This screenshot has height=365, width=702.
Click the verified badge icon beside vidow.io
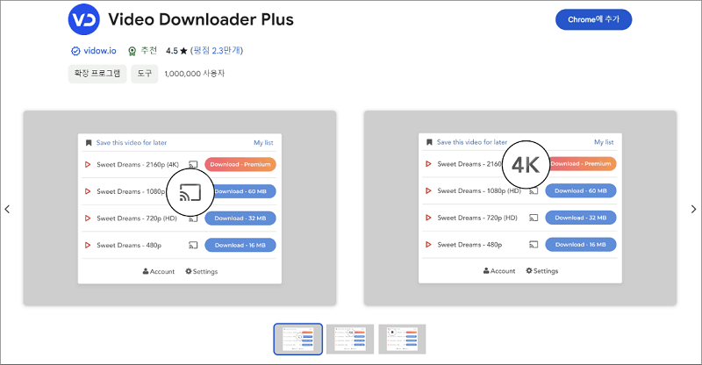(x=75, y=51)
